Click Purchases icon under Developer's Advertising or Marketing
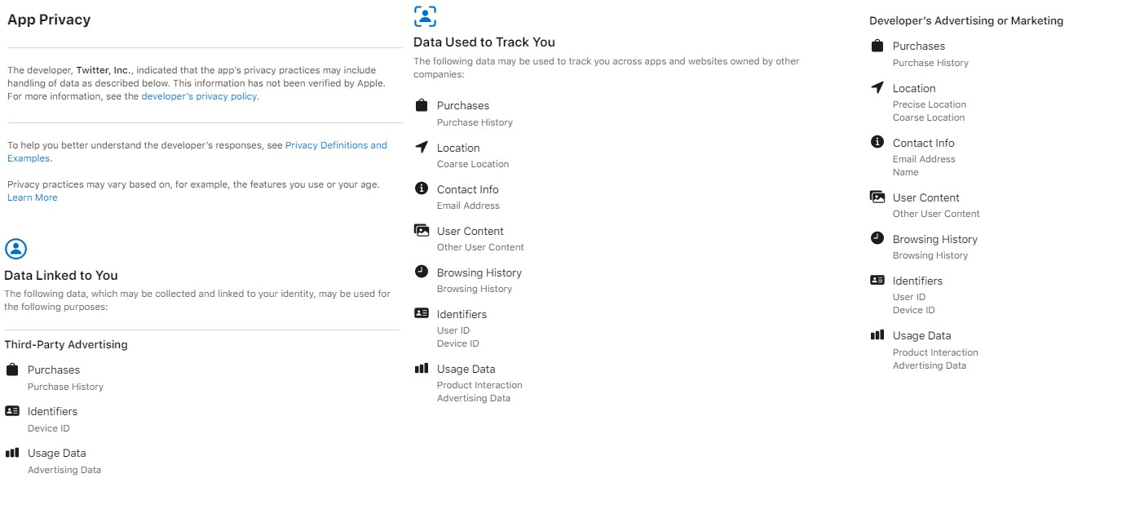The width and height of the screenshot is (1122, 518). (x=877, y=46)
